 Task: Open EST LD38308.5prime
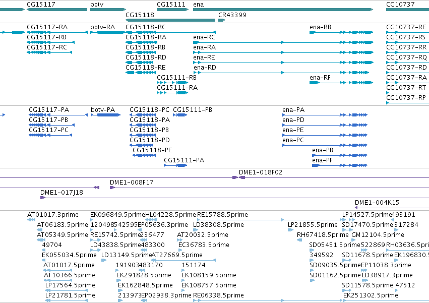click(x=218, y=225)
